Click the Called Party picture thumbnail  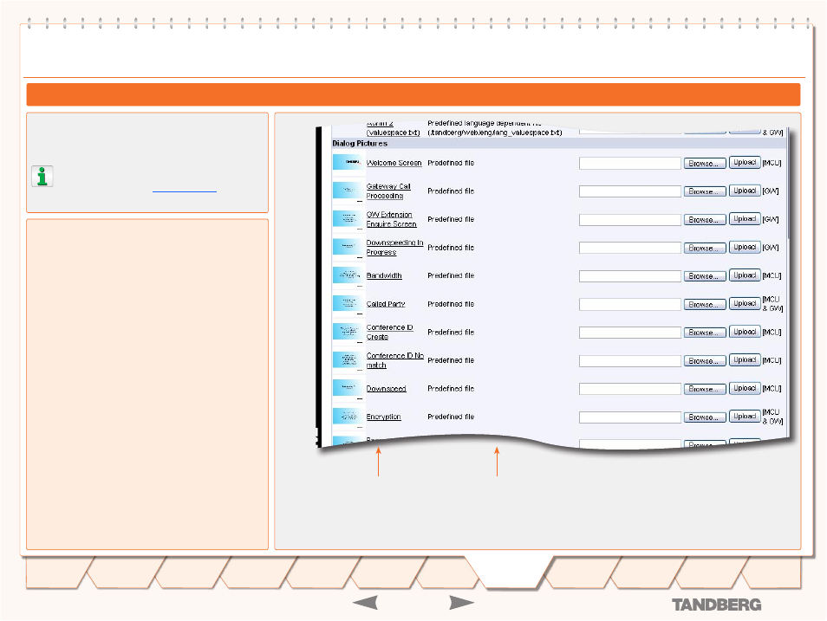347,304
